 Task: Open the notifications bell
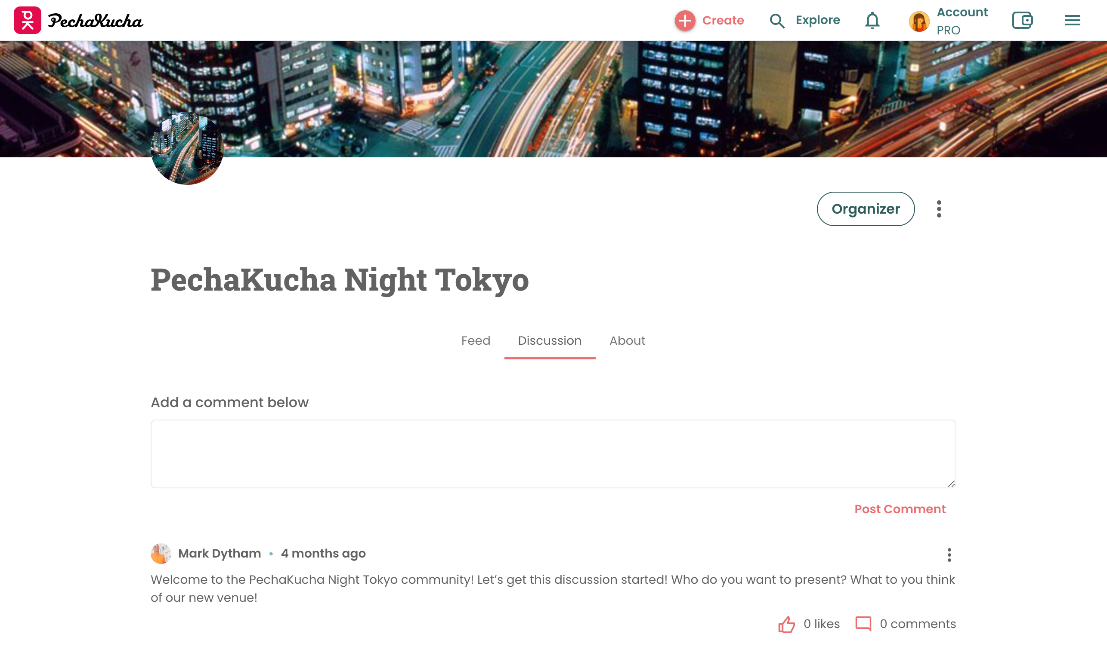[872, 21]
